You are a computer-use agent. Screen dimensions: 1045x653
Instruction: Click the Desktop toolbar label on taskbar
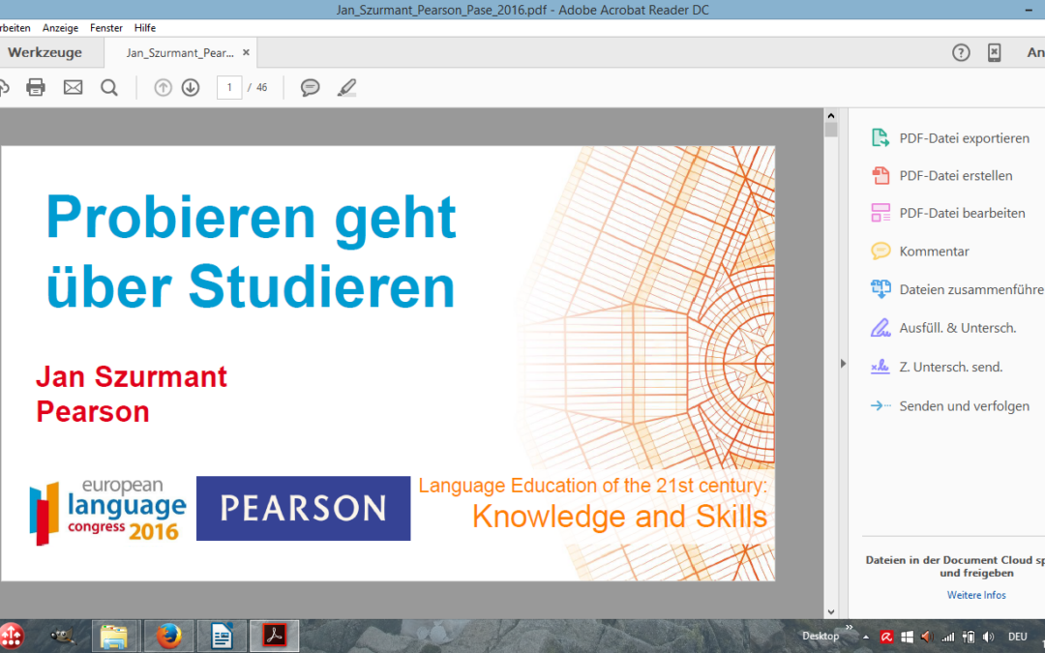pyautogui.click(x=821, y=636)
